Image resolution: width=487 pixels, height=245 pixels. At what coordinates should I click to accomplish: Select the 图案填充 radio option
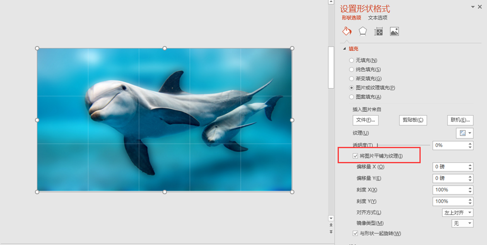(x=351, y=97)
